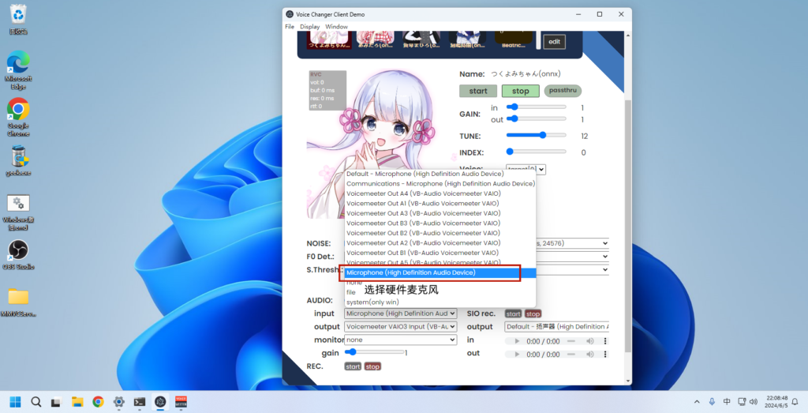Click the microphone tray icon
Image resolution: width=808 pixels, height=413 pixels.
712,402
